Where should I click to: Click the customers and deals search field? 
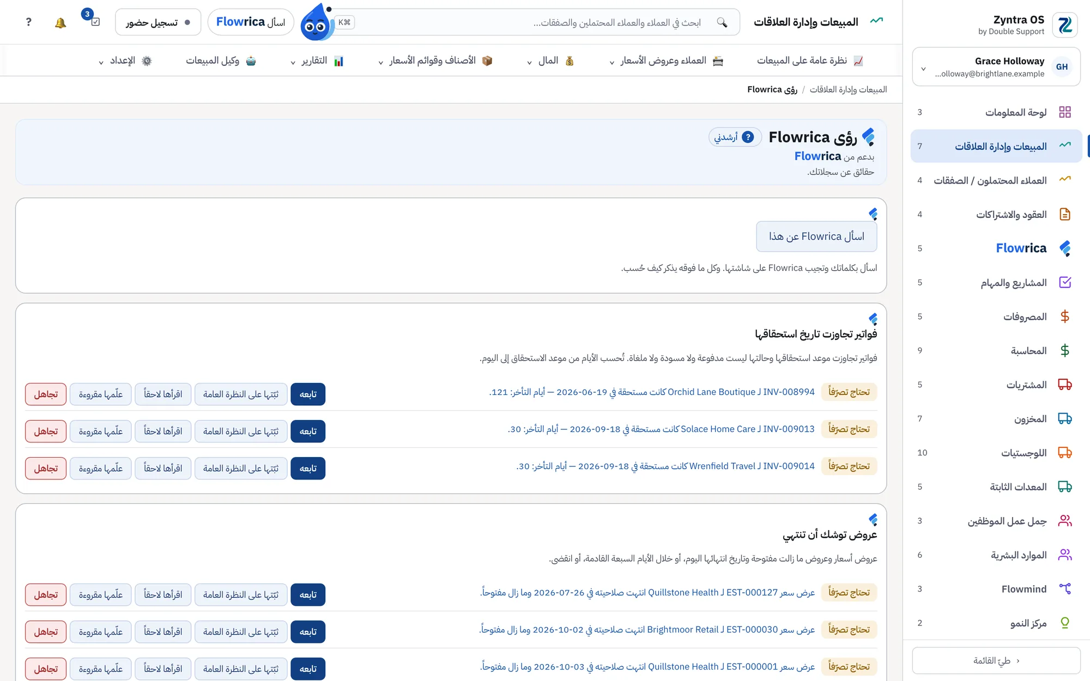pos(537,22)
